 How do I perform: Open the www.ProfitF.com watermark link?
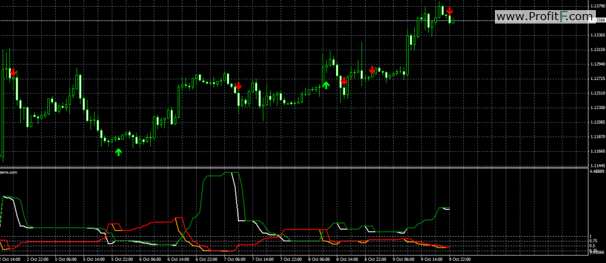(x=545, y=17)
